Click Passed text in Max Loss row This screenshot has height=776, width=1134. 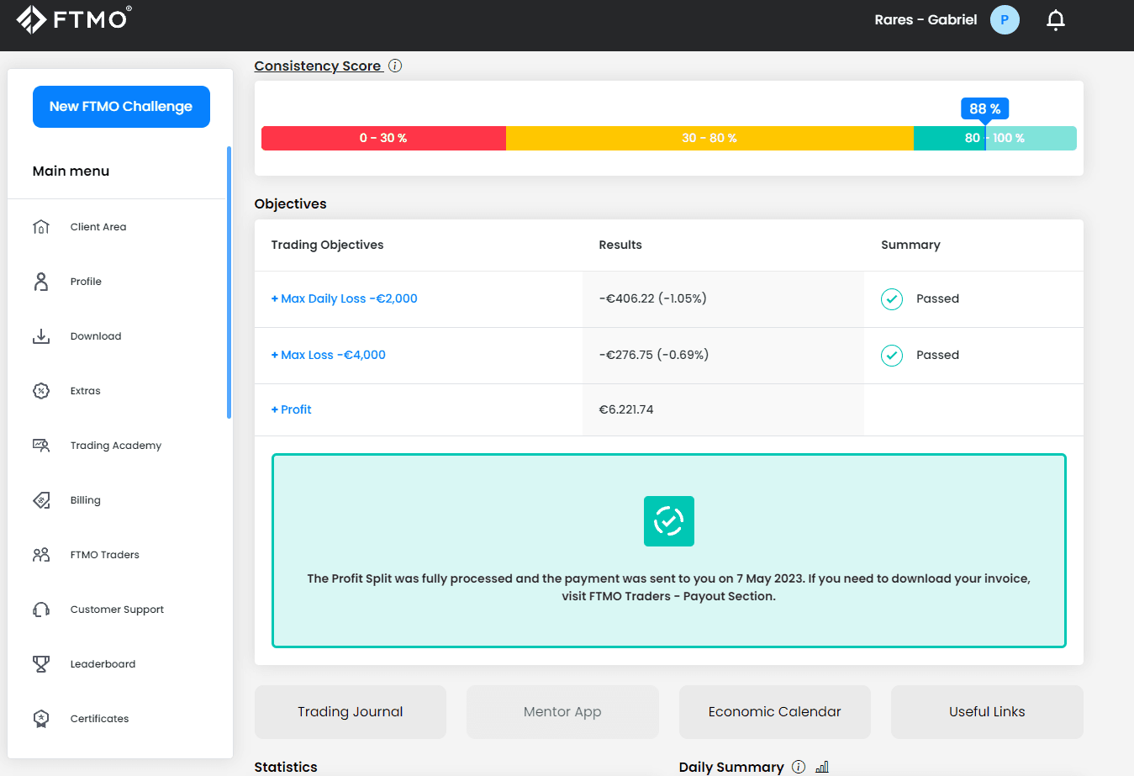point(937,355)
